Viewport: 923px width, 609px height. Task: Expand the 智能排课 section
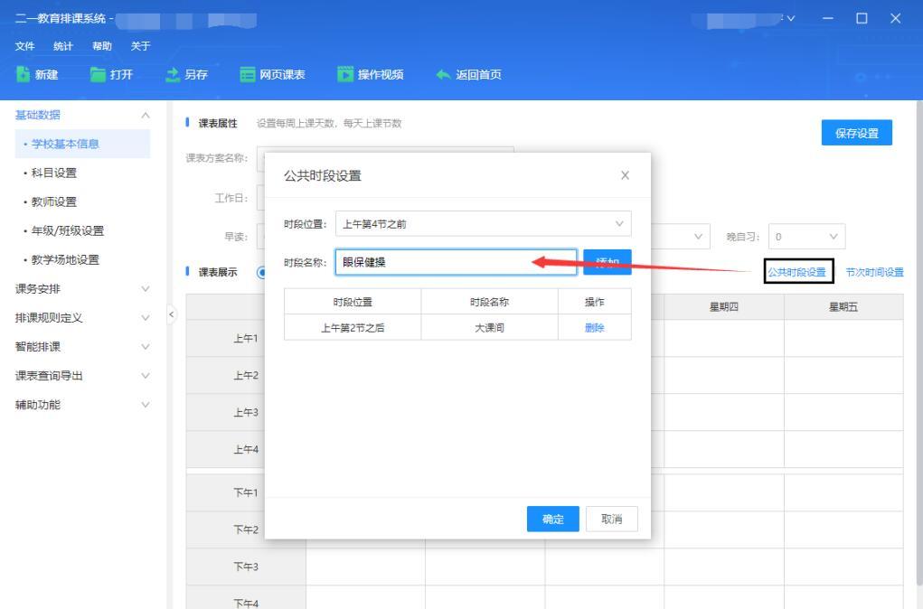[82, 347]
